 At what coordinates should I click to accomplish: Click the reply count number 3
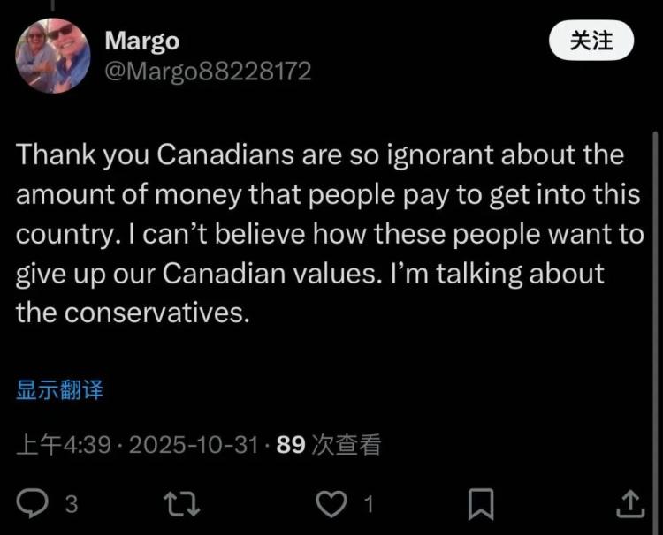pyautogui.click(x=72, y=504)
